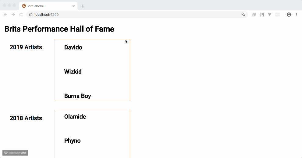This screenshot has width=302, height=158.
Task: Open the Chrome profile avatar
Action: click(x=289, y=15)
